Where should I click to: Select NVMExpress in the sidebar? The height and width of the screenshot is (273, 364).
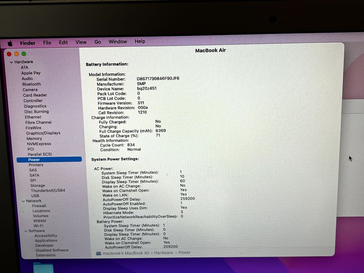click(39, 144)
